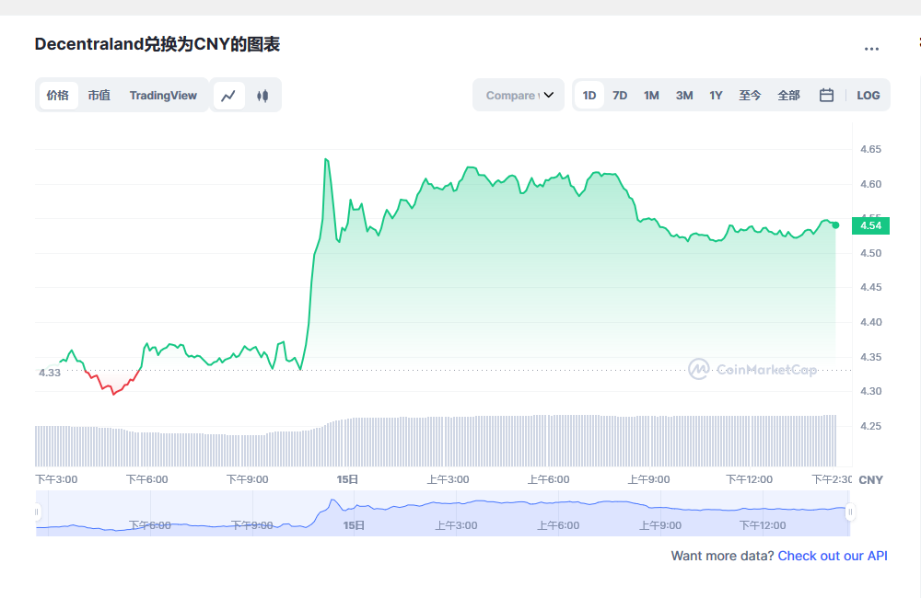The width and height of the screenshot is (921, 598).
Task: Open the Compare dropdown
Action: 519,95
